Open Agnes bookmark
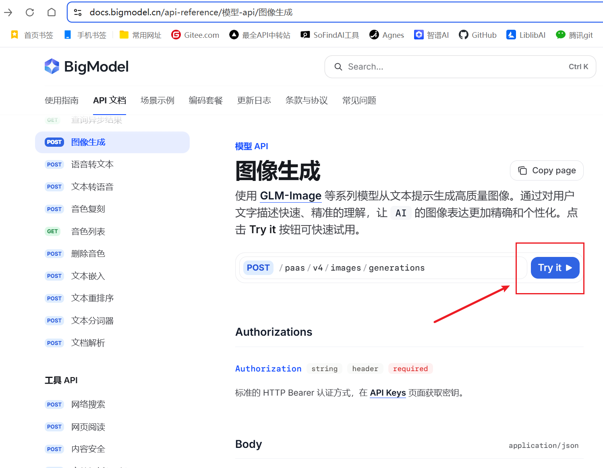This screenshot has width=603, height=468. click(387, 35)
